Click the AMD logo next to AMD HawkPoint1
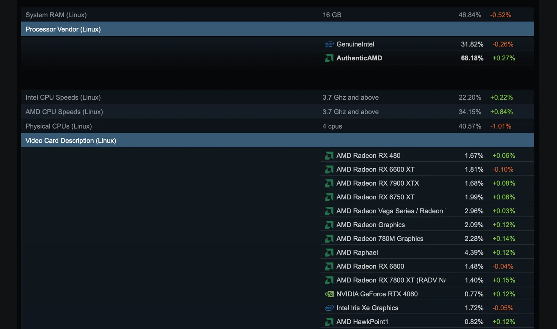 (329, 322)
